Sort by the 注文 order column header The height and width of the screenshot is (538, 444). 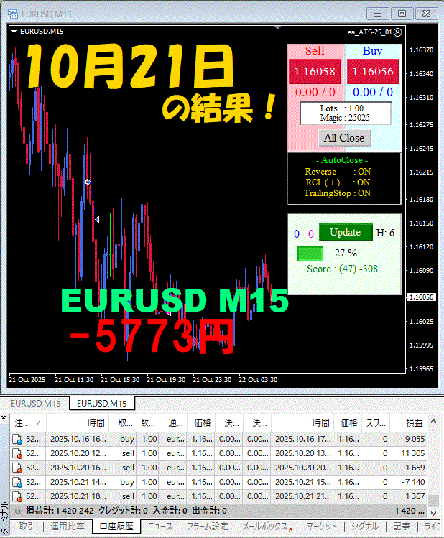tap(27, 423)
